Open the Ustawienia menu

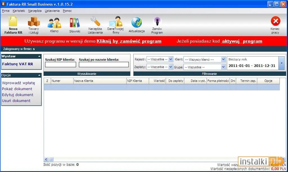coord(52,11)
